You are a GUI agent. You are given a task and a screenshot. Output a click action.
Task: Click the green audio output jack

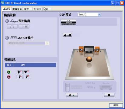(x=9, y=72)
